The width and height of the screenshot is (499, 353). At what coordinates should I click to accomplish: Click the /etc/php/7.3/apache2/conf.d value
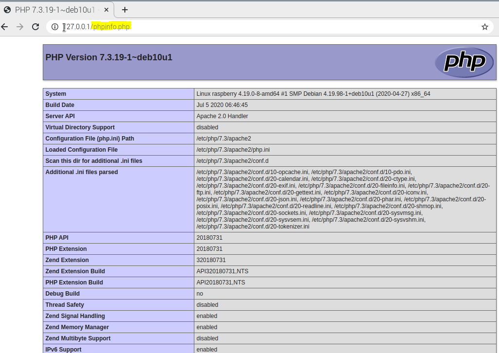[232, 160]
